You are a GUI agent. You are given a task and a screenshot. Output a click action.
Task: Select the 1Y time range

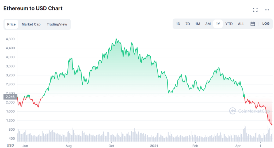218,24
